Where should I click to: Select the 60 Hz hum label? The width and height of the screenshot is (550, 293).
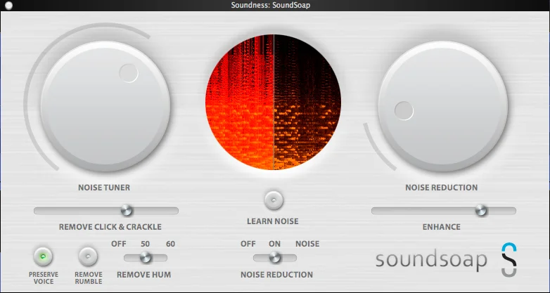pyautogui.click(x=170, y=244)
